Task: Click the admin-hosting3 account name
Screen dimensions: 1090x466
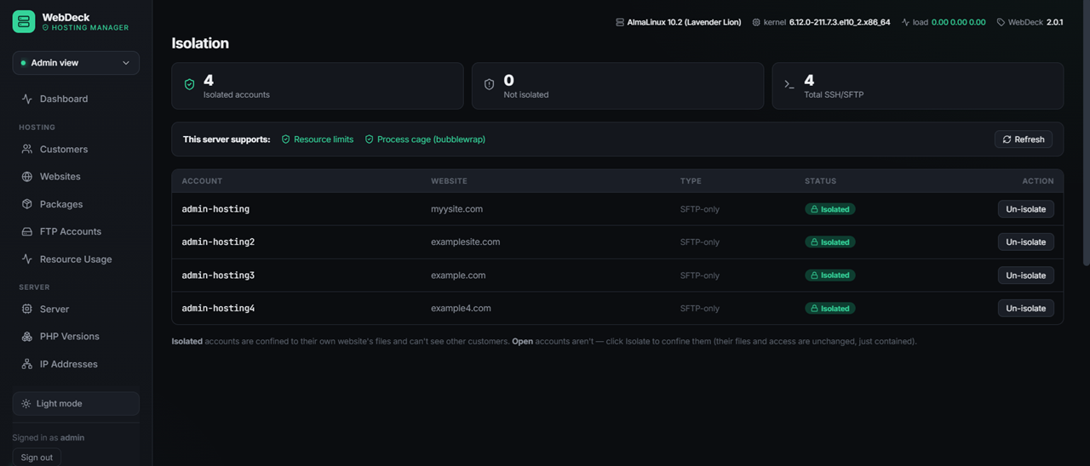Action: (218, 276)
